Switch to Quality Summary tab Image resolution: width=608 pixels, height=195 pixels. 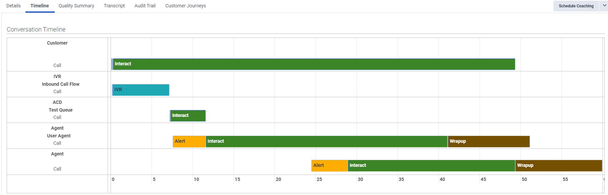click(x=76, y=6)
